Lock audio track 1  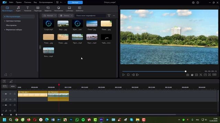(x=14, y=99)
